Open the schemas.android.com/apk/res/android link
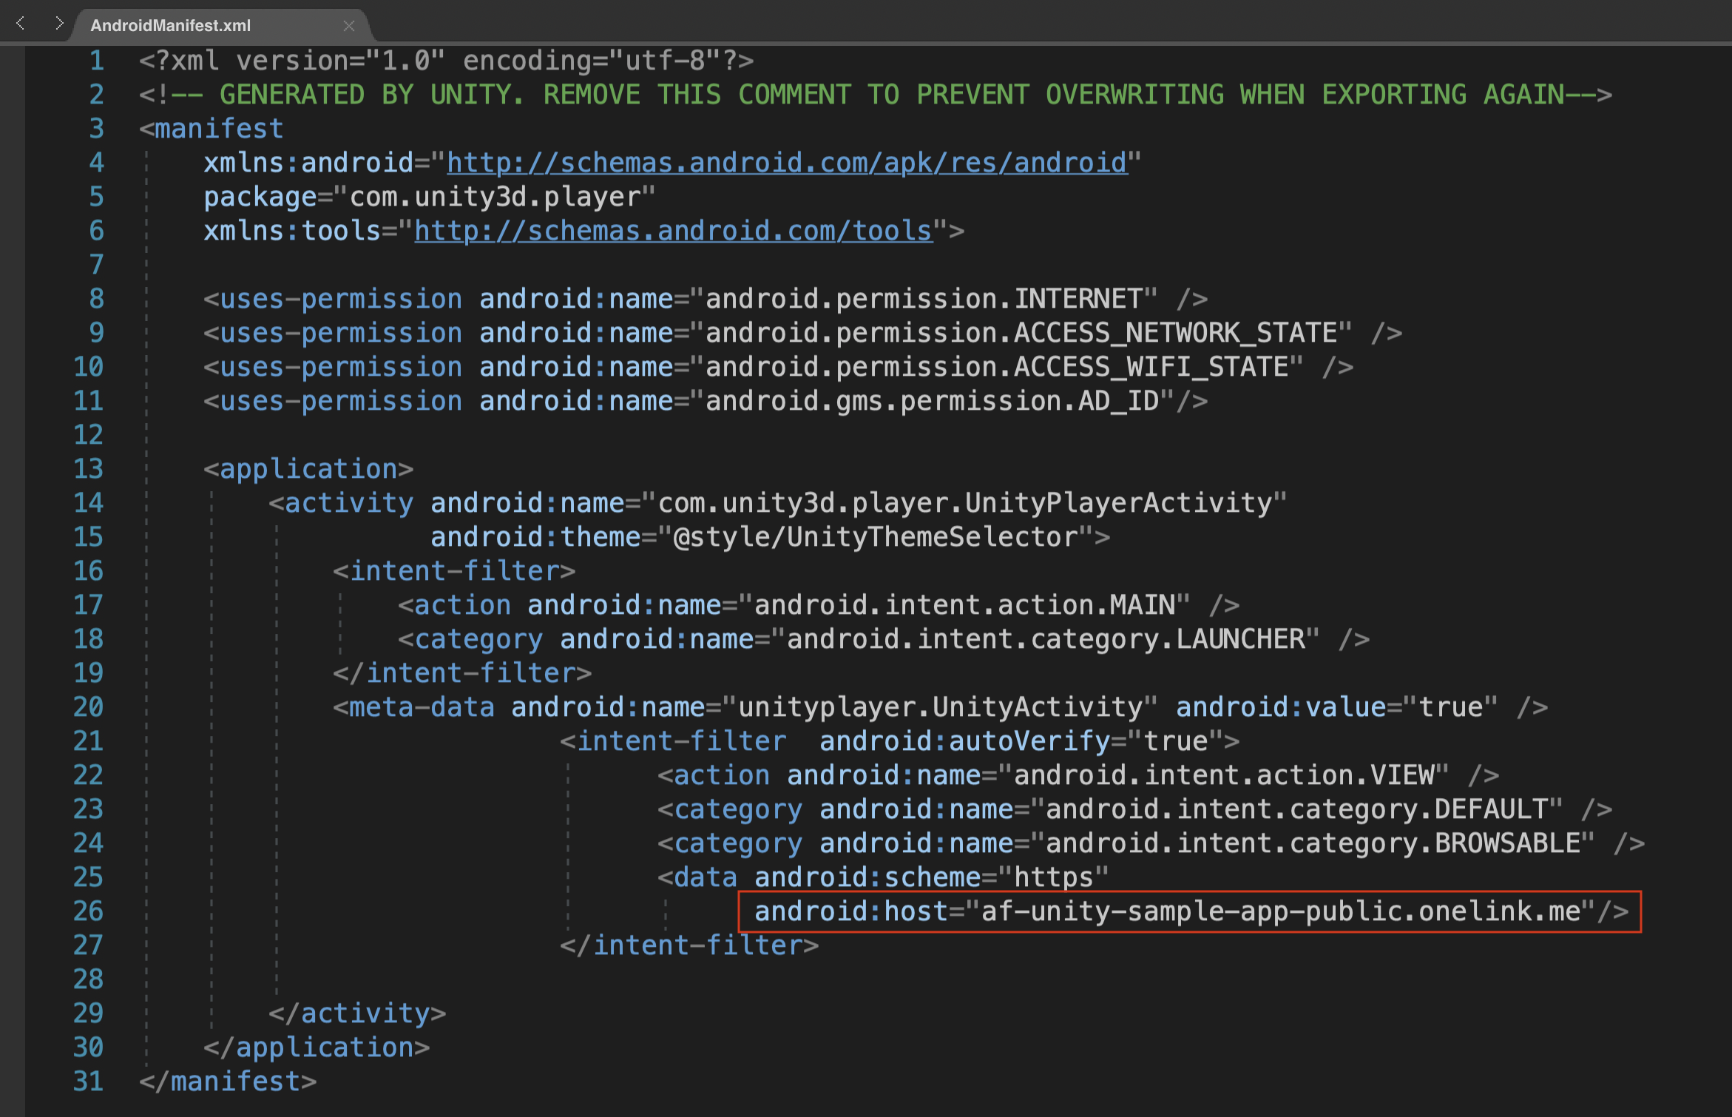 tap(787, 163)
